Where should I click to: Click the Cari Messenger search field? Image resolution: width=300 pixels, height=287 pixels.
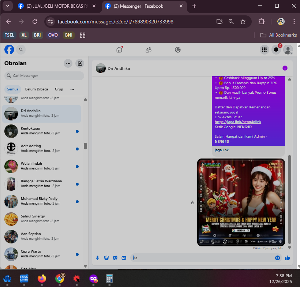pyautogui.click(x=44, y=76)
